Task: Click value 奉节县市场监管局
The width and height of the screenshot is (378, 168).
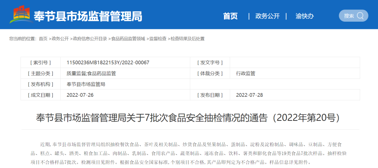Action: 86,84
